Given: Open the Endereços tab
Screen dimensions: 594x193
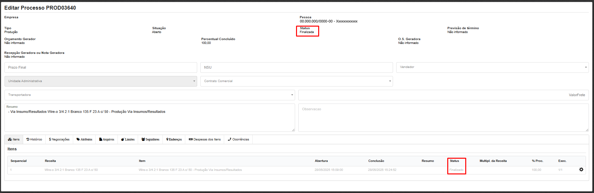Looking at the screenshot, I should click(x=174, y=139).
